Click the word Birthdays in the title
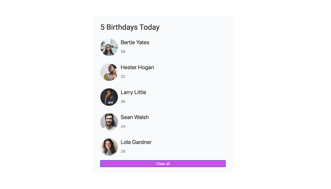The width and height of the screenshot is (331, 189). click(122, 27)
